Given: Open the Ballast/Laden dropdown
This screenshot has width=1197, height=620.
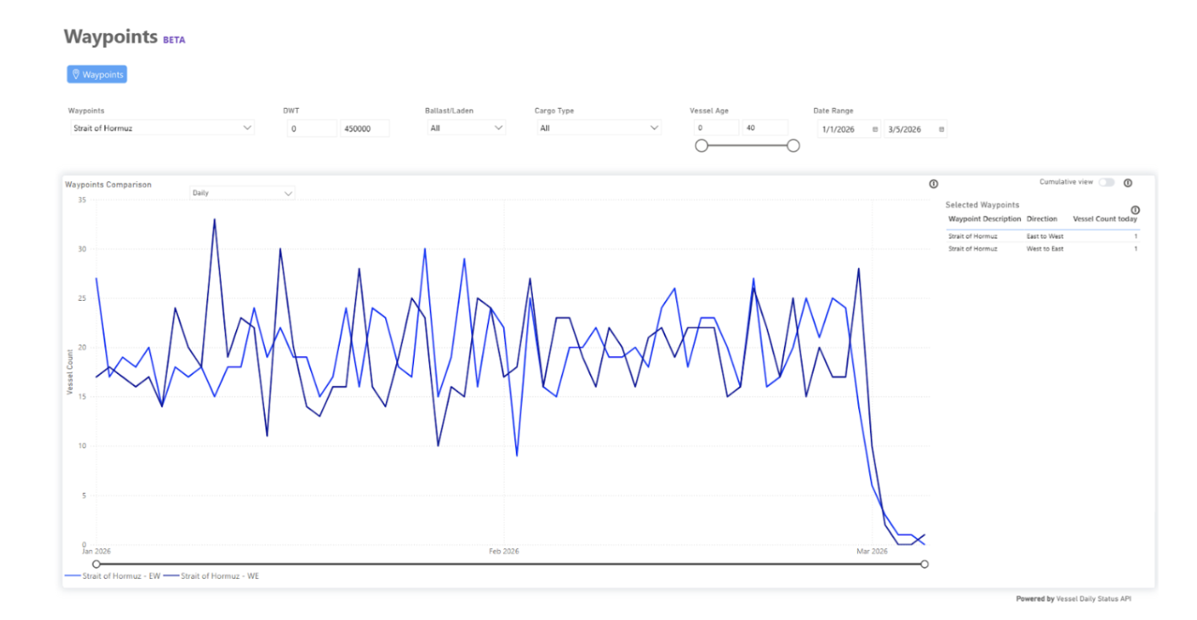Looking at the screenshot, I should click(465, 128).
